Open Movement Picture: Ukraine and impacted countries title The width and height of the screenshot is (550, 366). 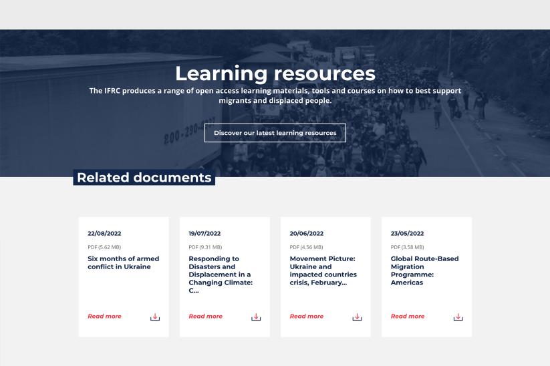tap(323, 270)
